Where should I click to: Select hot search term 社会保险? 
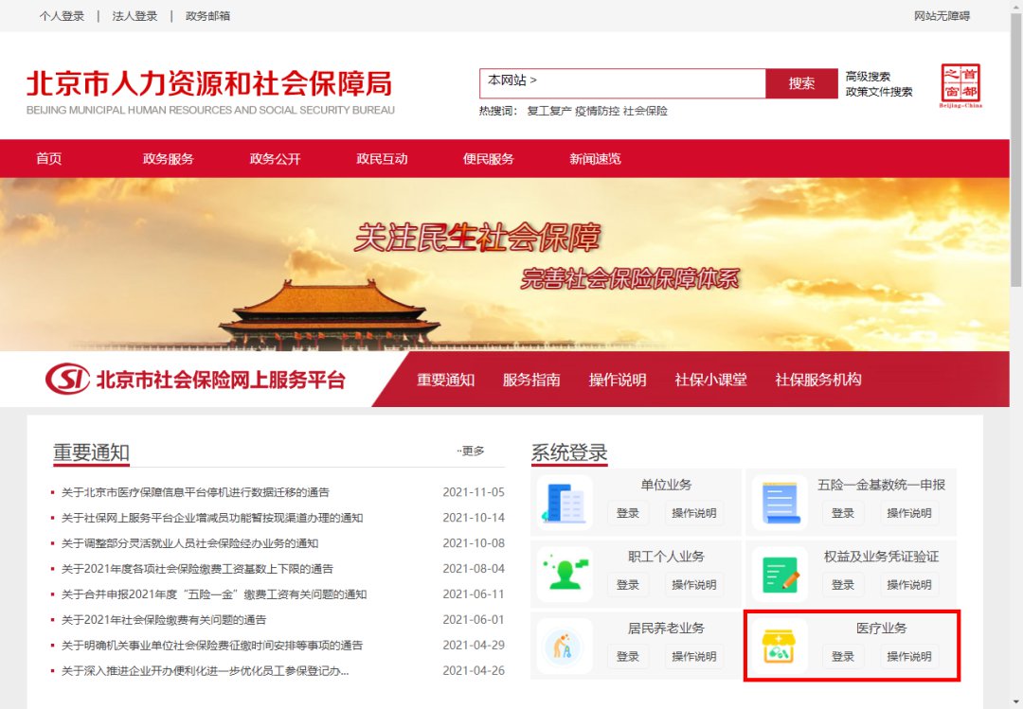point(645,111)
